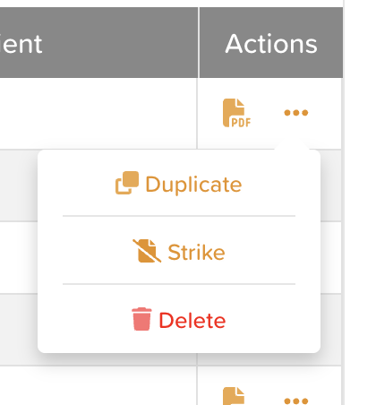
Task: Choose the red Delete text entry
Action: [x=192, y=321]
